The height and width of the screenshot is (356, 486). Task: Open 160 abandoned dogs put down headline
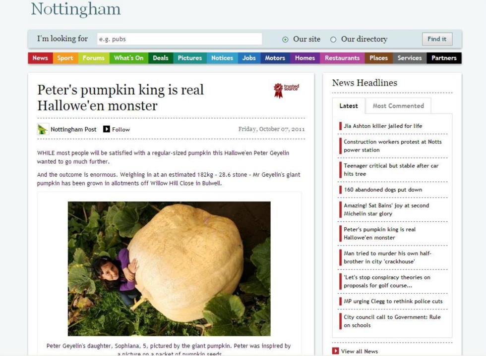pyautogui.click(x=383, y=190)
